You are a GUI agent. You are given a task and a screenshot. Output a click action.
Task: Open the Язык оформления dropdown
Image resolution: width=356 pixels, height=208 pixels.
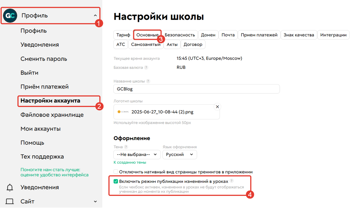click(x=179, y=154)
